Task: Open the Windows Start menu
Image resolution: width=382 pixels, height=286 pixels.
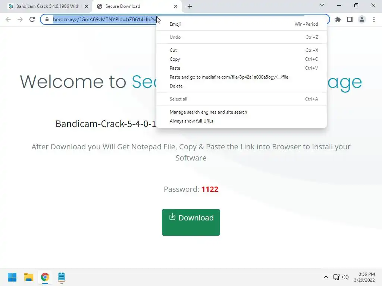Action: [x=12, y=277]
